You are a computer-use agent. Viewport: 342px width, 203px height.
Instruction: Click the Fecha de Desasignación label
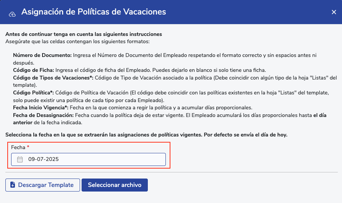[x=43, y=115]
